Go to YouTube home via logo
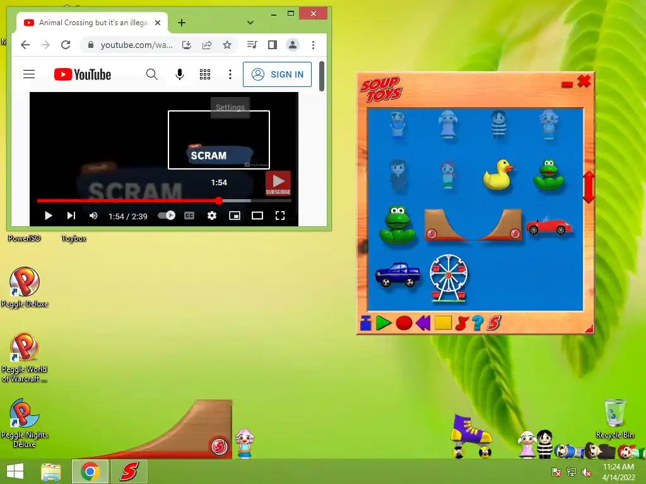The image size is (646, 484). click(83, 74)
